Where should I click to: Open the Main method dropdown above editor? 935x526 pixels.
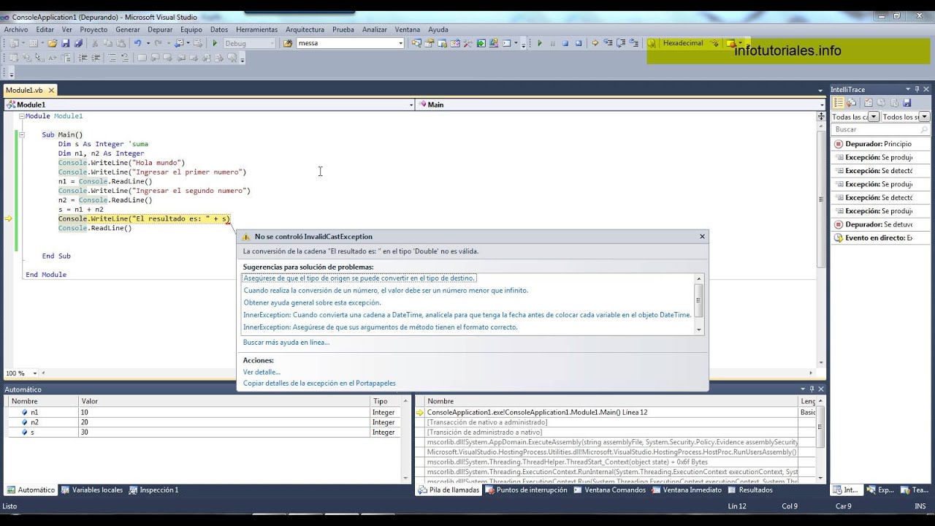click(823, 104)
